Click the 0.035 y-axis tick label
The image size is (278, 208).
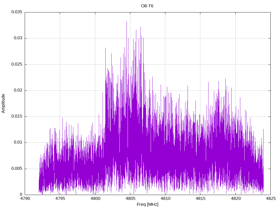point(17,12)
